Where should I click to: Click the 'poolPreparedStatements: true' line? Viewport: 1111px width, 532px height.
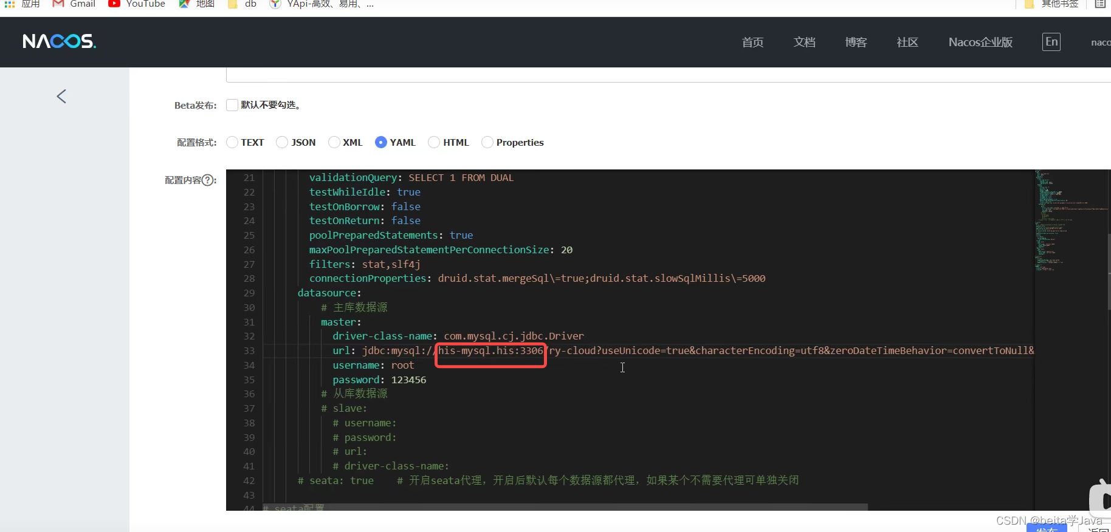[391, 235]
